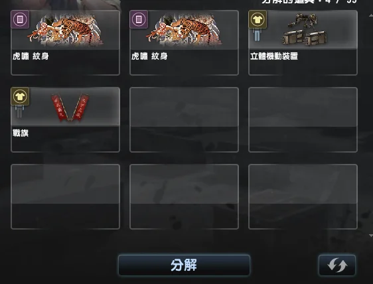Select first 虎嘯 紋身 tiger tattoo image
The width and height of the screenshot is (373, 284).
tap(66, 31)
